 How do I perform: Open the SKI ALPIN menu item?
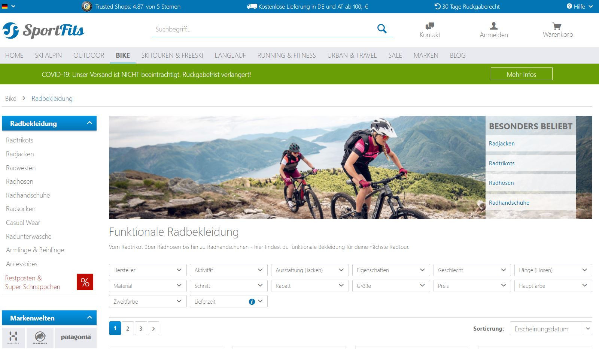(48, 55)
